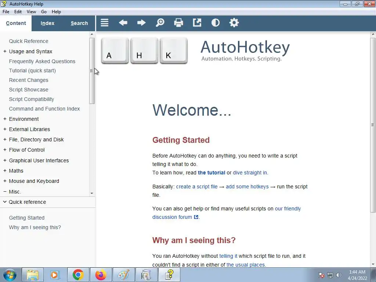This screenshot has height=282, width=376.
Task: Go forward with the right arrow icon
Action: point(141,23)
